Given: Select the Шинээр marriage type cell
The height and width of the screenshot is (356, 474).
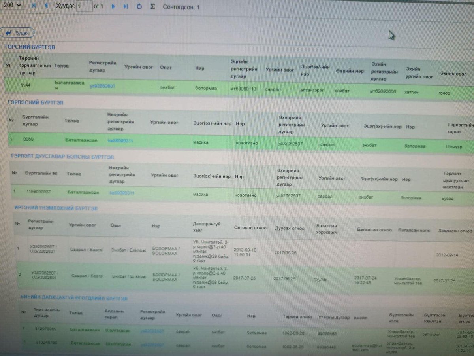Looking at the screenshot, I should [453, 146].
